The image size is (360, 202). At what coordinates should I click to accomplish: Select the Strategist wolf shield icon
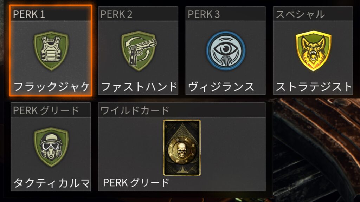click(x=313, y=50)
